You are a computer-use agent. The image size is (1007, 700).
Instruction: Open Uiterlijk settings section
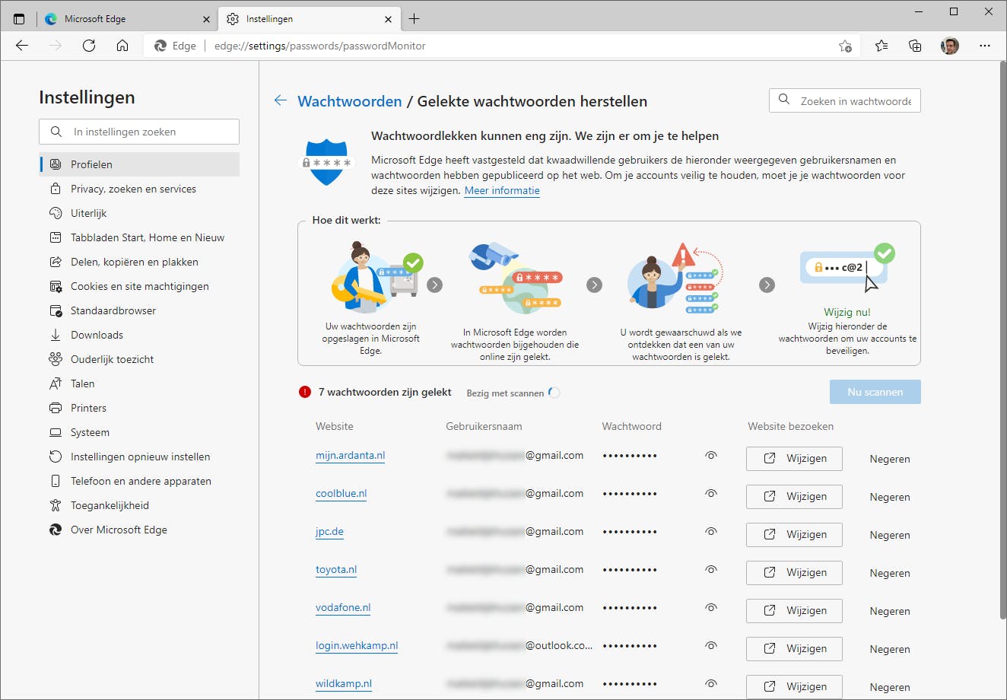click(139, 213)
